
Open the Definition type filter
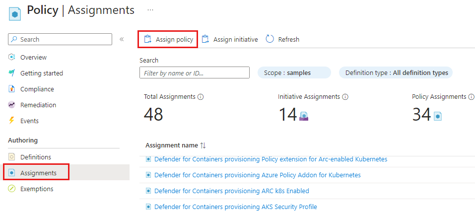[396, 72]
